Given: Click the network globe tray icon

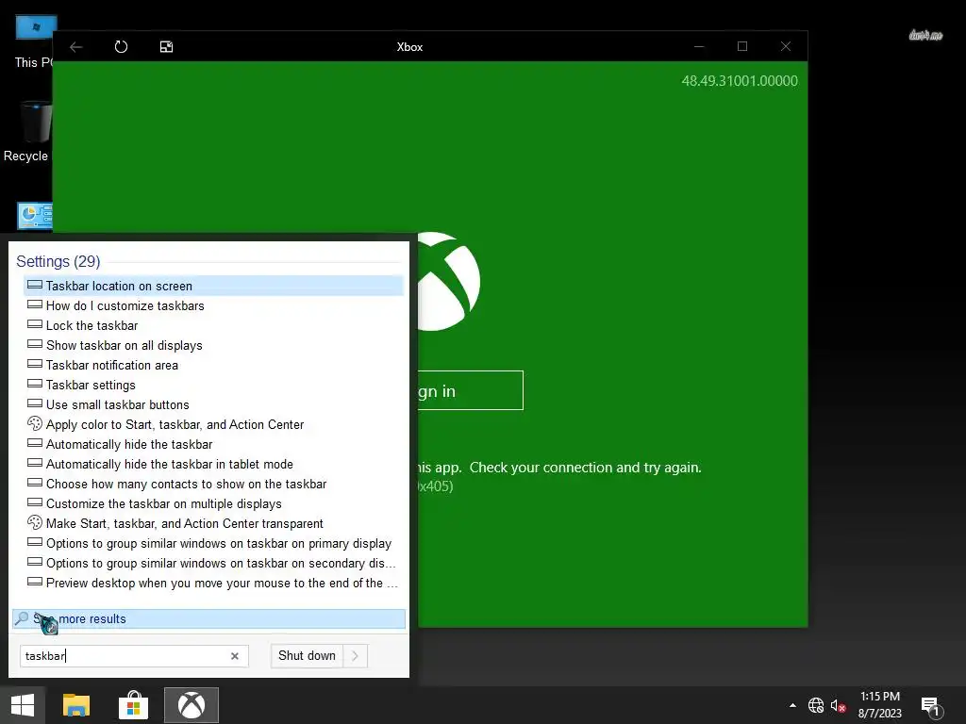Looking at the screenshot, I should click(816, 705).
